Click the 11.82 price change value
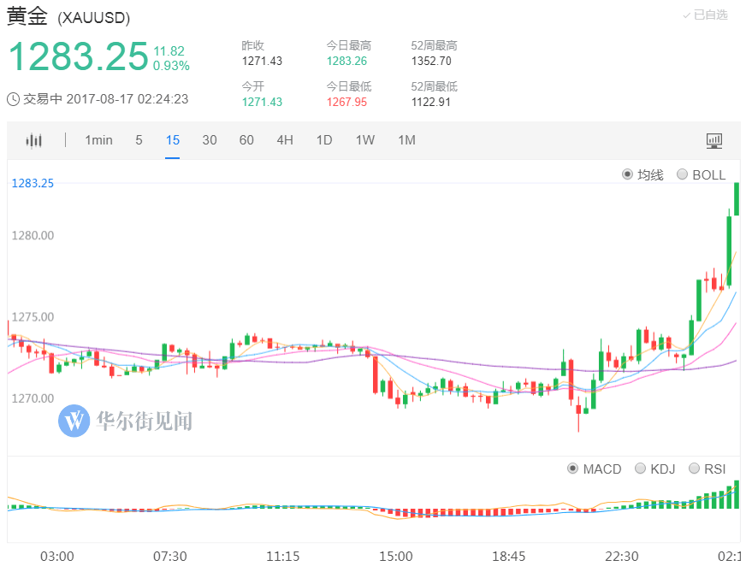 coord(169,51)
